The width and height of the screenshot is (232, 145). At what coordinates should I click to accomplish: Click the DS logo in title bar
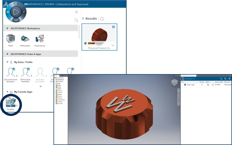pos(5,4)
